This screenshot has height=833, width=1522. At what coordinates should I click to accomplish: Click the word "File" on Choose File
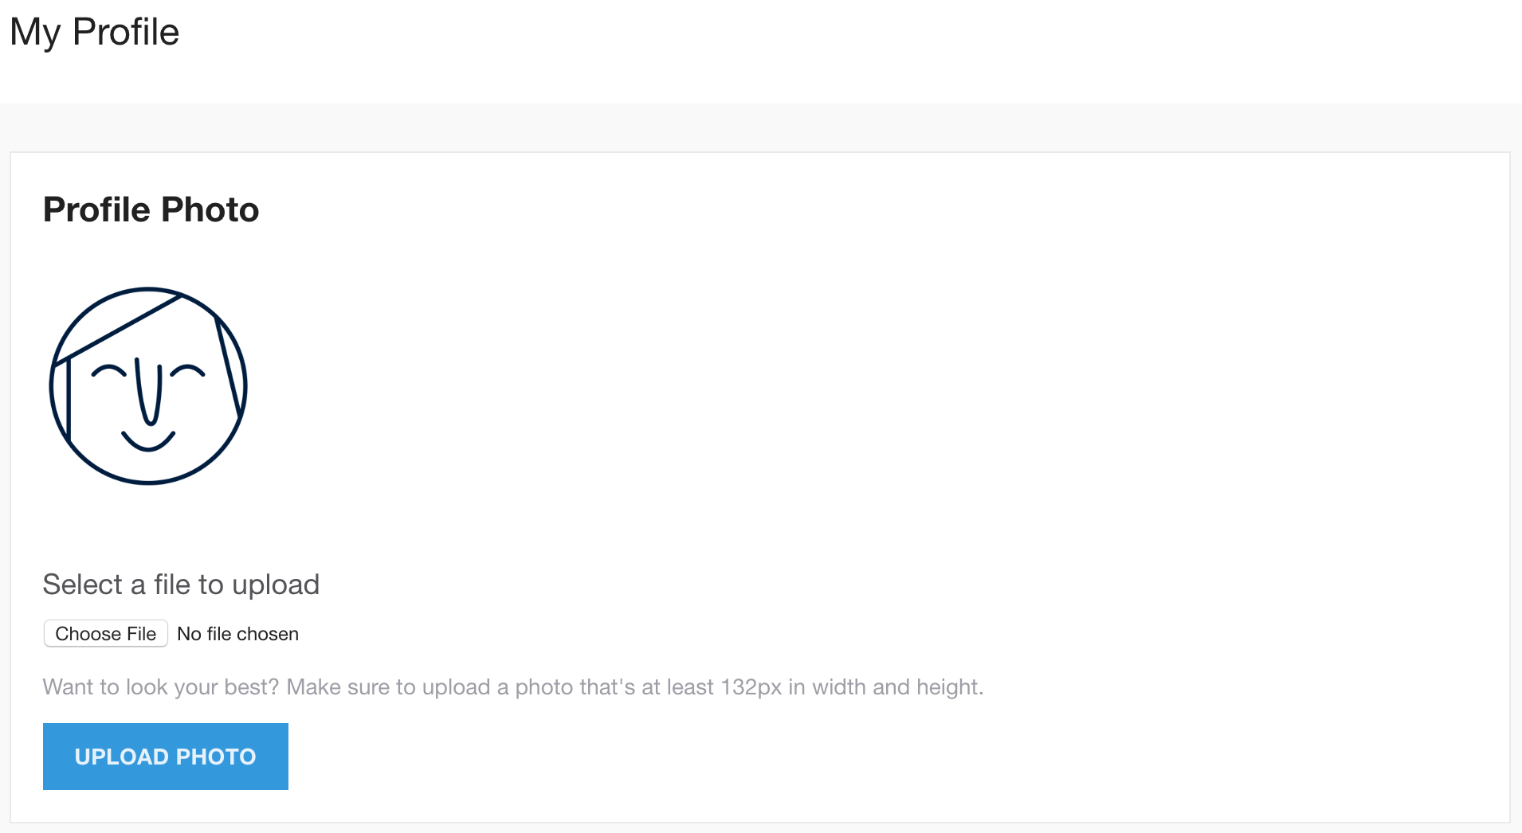[x=141, y=634]
